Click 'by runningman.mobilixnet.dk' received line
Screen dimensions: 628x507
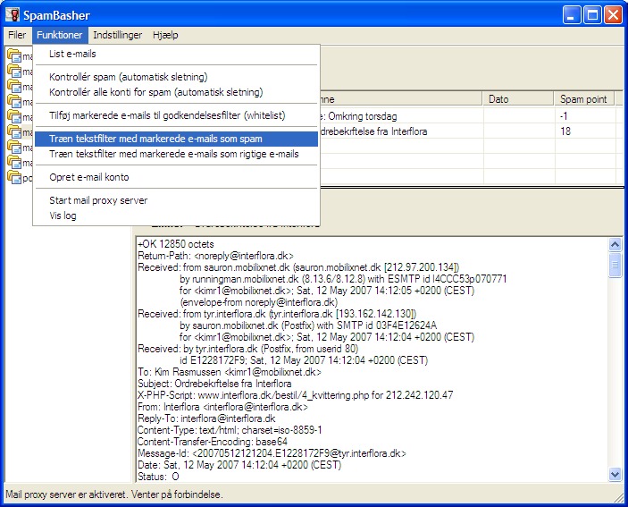(x=343, y=279)
